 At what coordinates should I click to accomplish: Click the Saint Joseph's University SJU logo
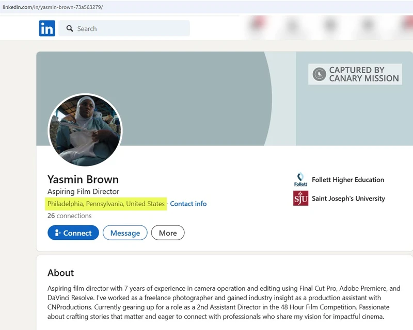[301, 198]
